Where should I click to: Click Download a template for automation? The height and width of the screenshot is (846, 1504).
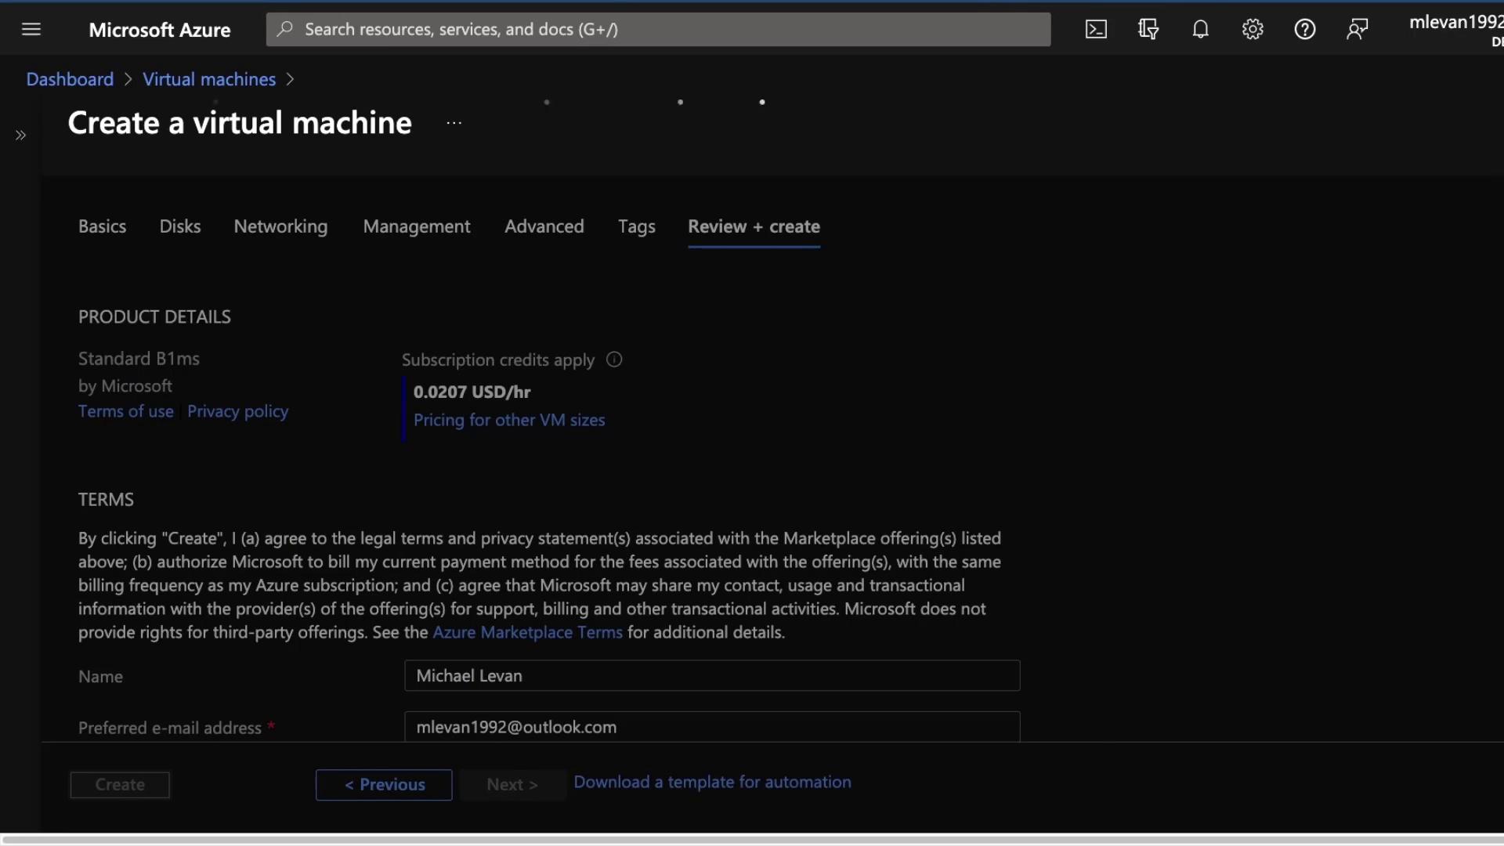tap(712, 782)
